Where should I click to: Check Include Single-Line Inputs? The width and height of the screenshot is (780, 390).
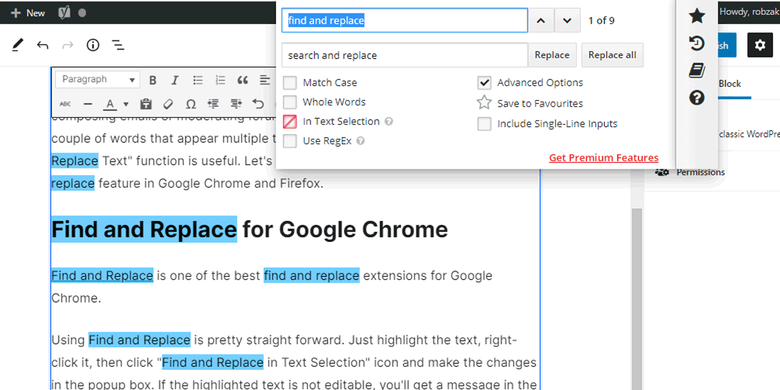click(485, 124)
